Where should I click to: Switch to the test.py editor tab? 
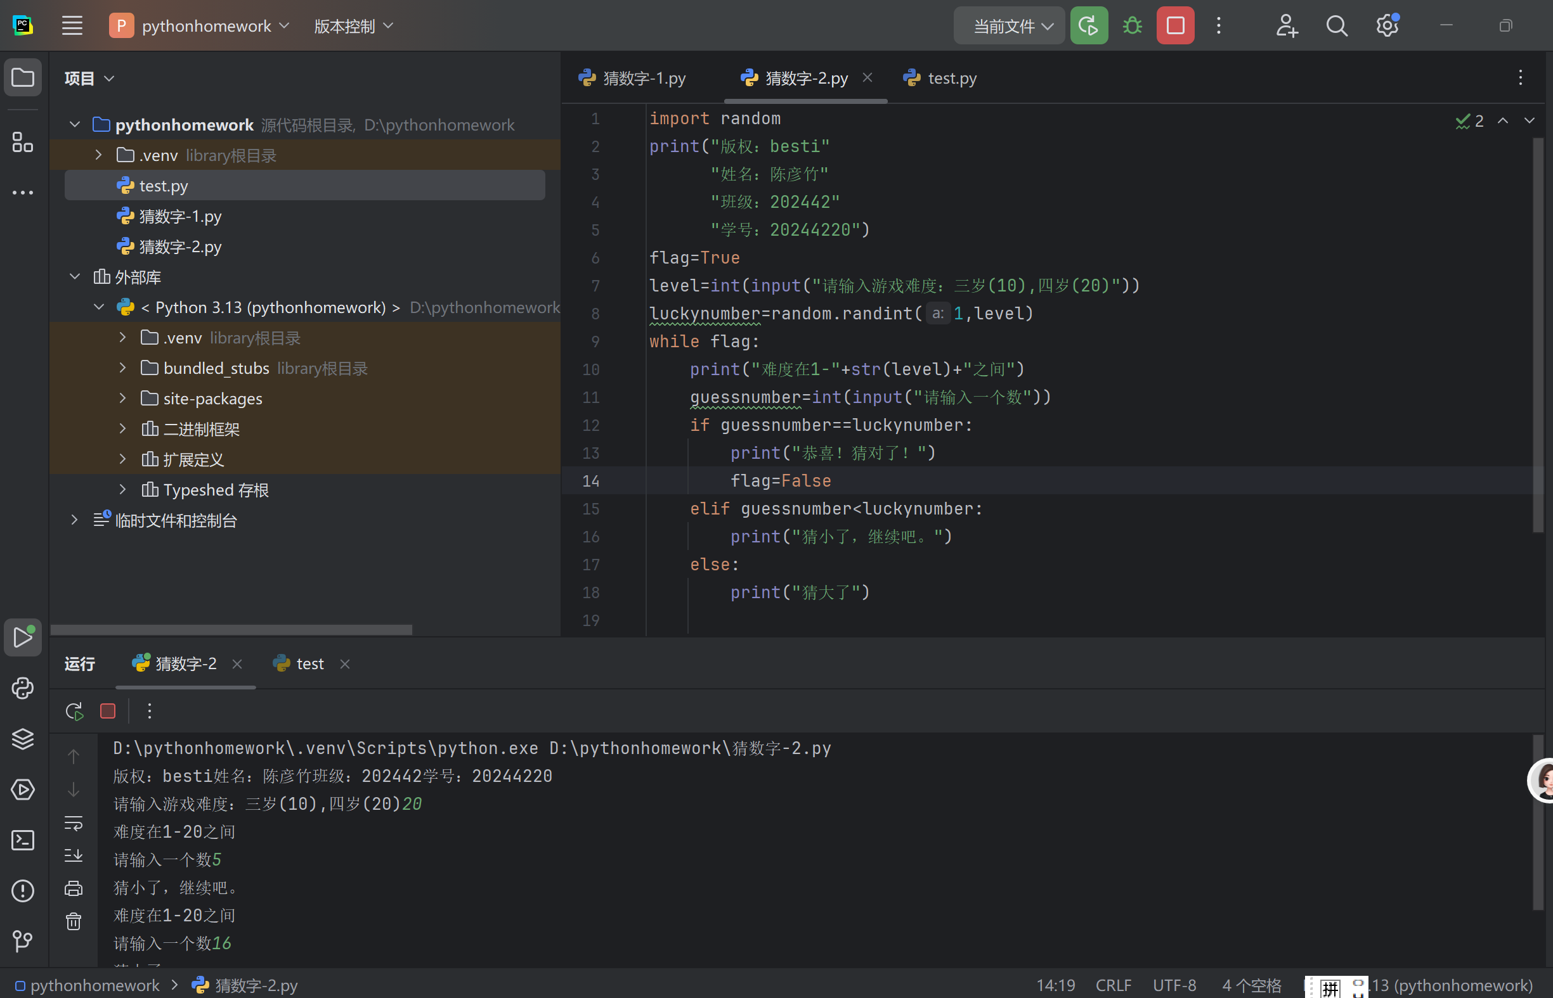(951, 79)
